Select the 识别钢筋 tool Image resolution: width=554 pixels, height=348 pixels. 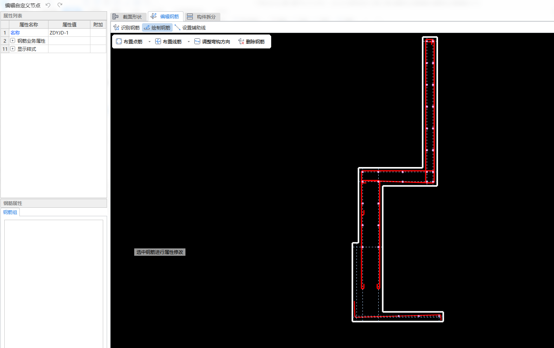126,28
